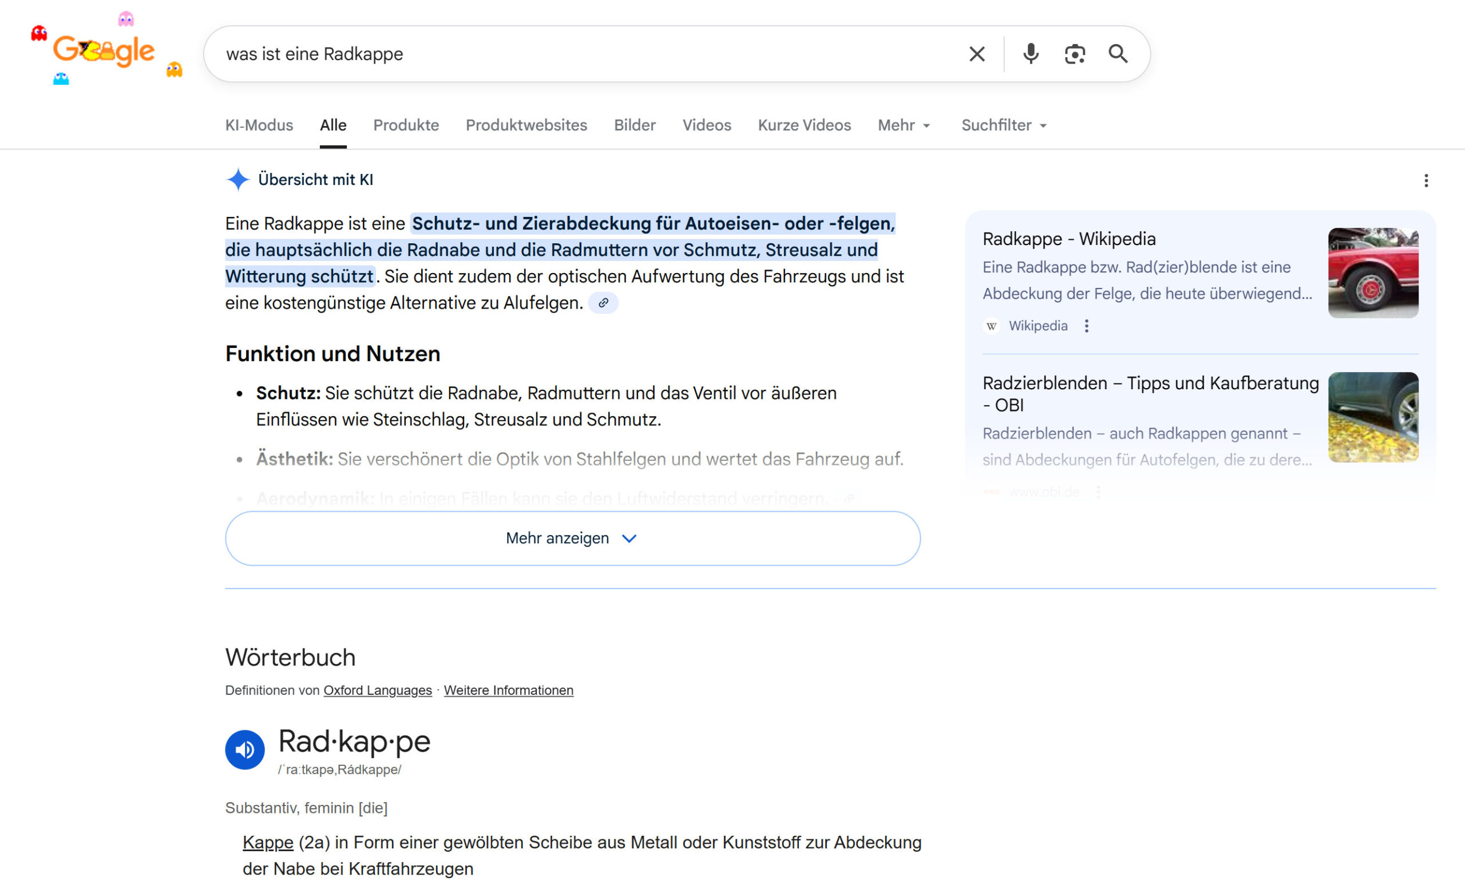Start voice search with the microphone icon
Viewport: 1465px width, 893px height.
pyautogui.click(x=1031, y=54)
